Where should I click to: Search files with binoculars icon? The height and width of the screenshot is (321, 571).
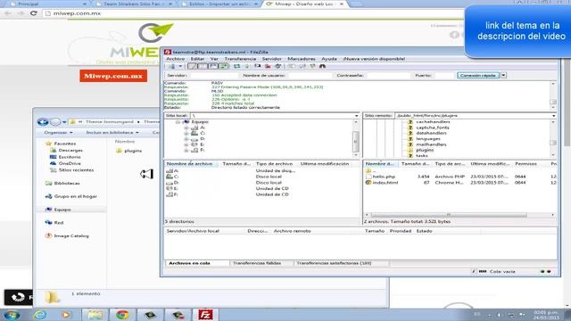pyautogui.click(x=322, y=66)
